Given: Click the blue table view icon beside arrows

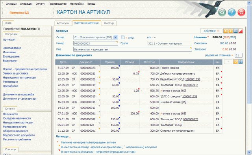Looking at the screenshot, I should click(x=235, y=31).
